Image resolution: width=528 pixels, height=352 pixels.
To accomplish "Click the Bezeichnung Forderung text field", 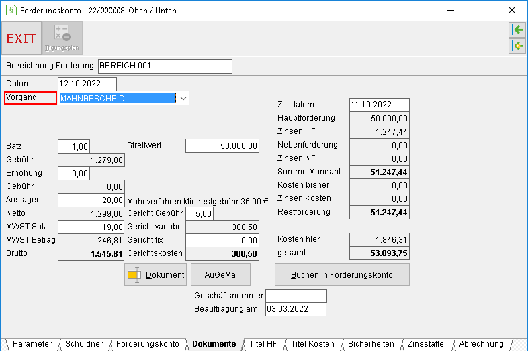I will (x=165, y=66).
